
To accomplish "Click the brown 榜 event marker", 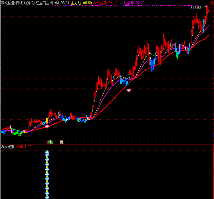I will 61,142.
